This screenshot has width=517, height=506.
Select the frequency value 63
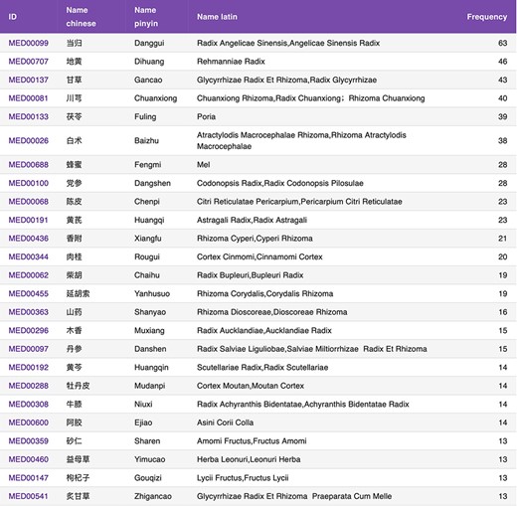(502, 43)
